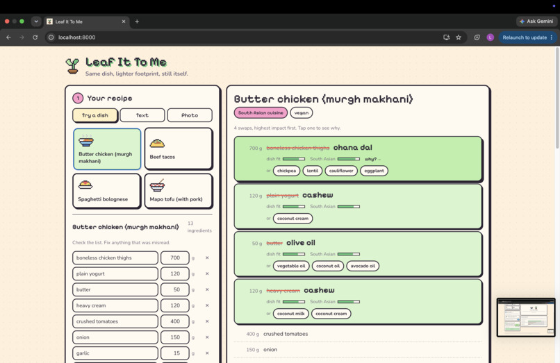Click the butter chicken bowl icon
The width and height of the screenshot is (560, 363).
click(x=86, y=141)
